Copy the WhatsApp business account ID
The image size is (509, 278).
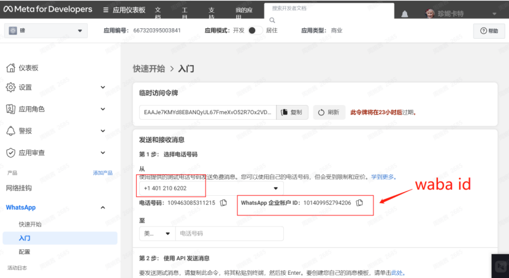point(359,203)
